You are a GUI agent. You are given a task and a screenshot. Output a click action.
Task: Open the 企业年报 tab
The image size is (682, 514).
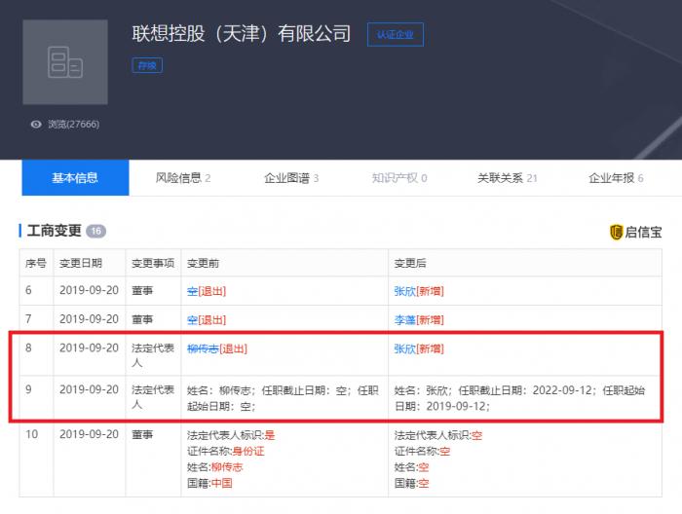click(615, 178)
